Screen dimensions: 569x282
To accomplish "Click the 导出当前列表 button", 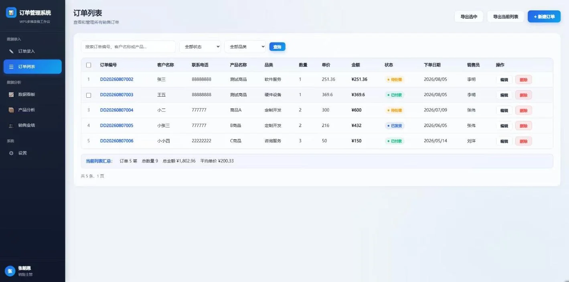I will (506, 16).
